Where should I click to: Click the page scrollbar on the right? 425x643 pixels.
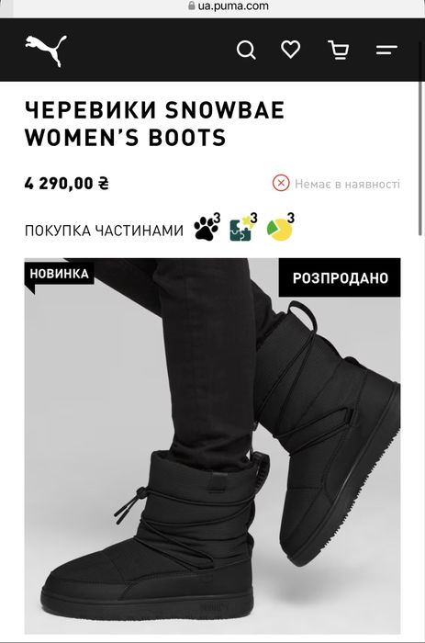420,158
